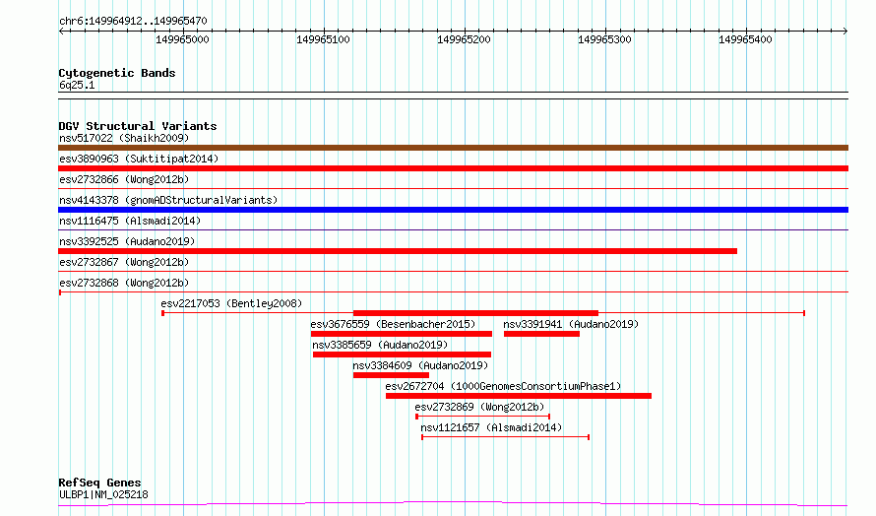The height and width of the screenshot is (516, 876).
Task: Click ruler position 149965200
Action: [464, 39]
